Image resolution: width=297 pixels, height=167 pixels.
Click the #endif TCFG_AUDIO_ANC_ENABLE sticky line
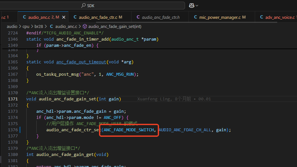pos(65,33)
